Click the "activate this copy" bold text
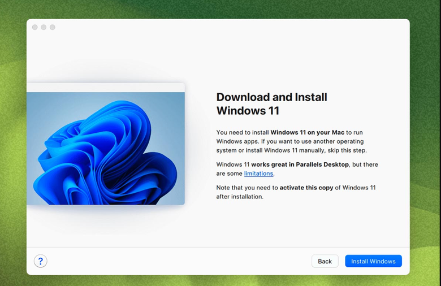The height and width of the screenshot is (286, 441). tap(306, 188)
